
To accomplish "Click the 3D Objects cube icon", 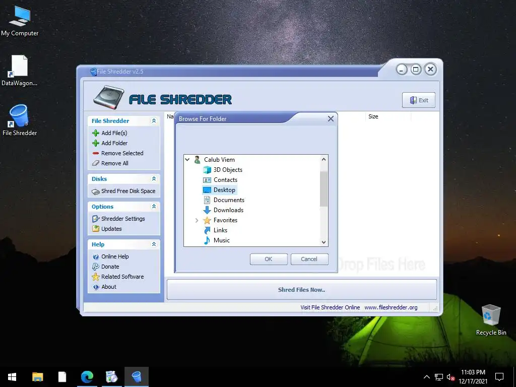I will coord(207,170).
